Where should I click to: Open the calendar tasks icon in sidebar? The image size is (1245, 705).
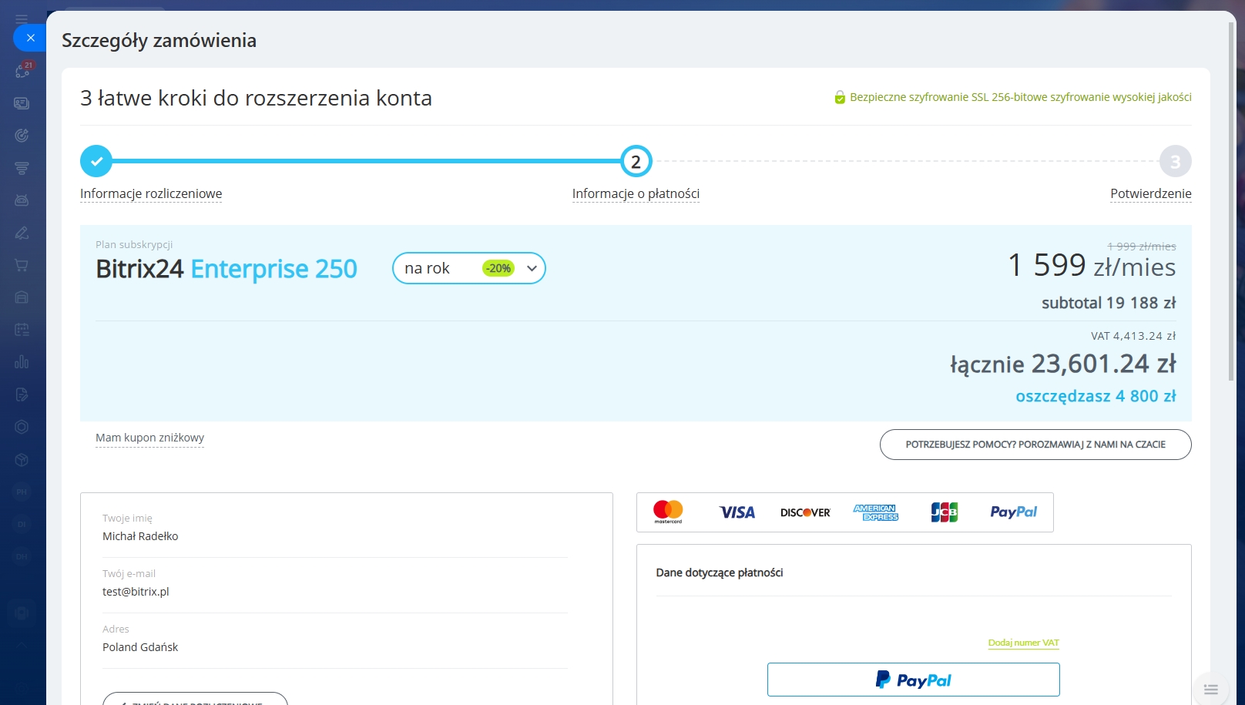click(22, 330)
